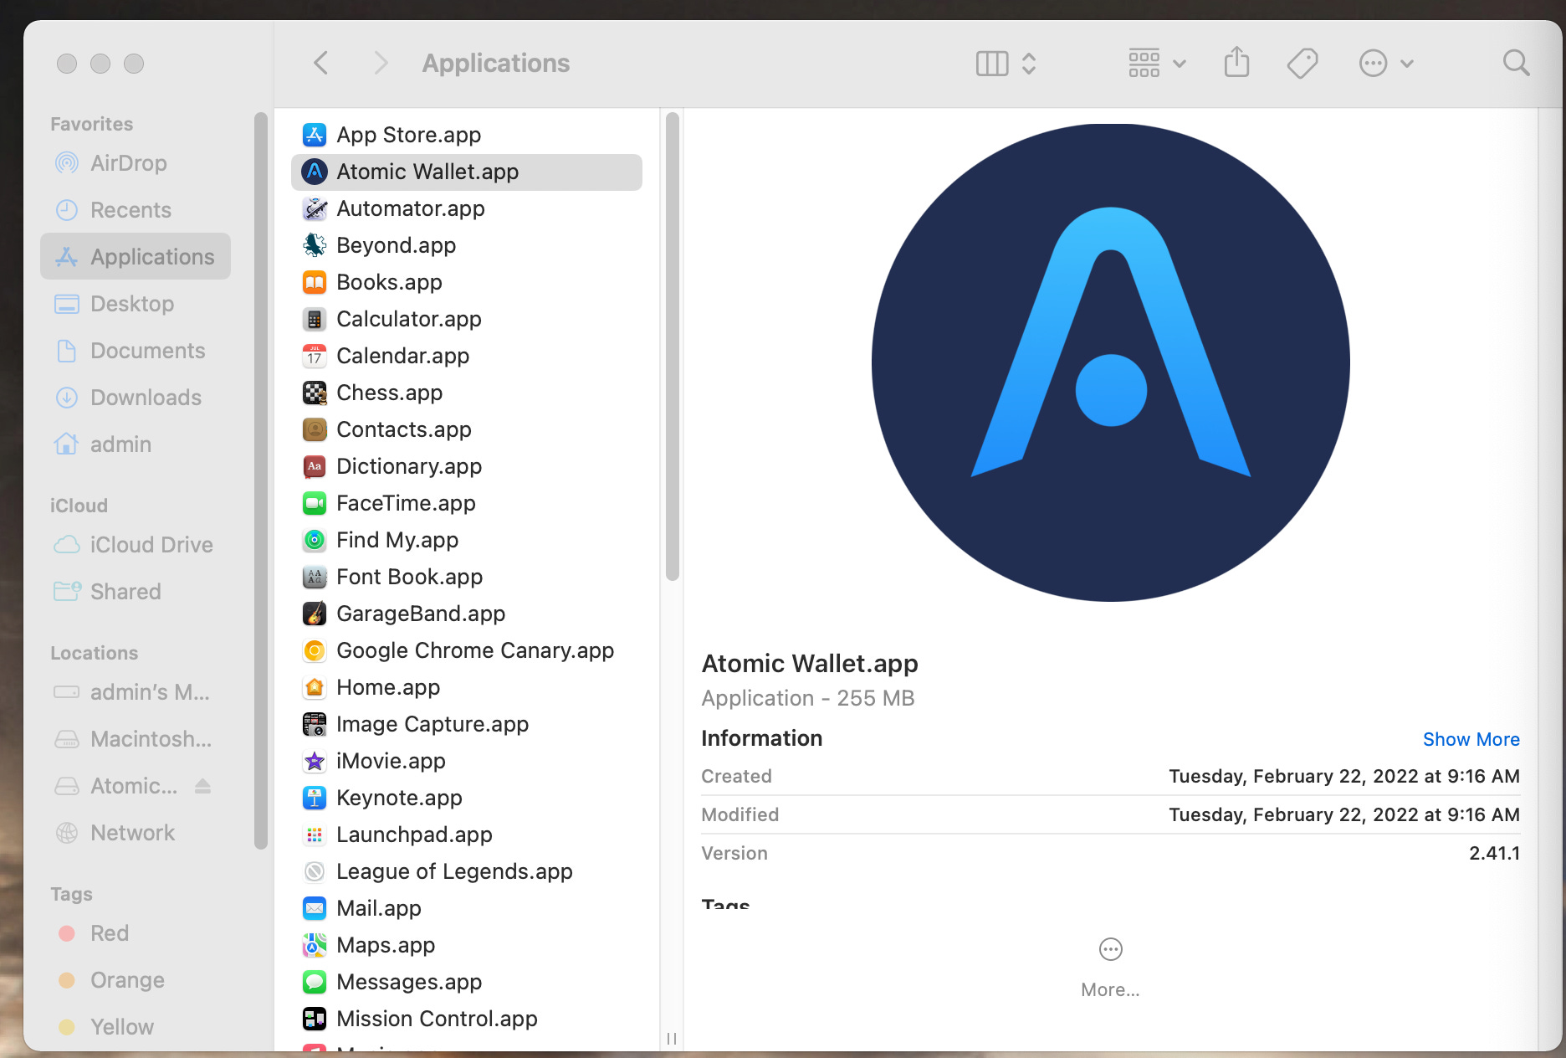Click the Edit Tags toolbar icon
Screen dimensions: 1566x1058
click(1302, 63)
